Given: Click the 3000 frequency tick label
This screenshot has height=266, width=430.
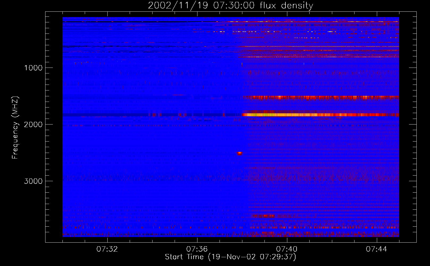Looking at the screenshot, I should coord(33,181).
